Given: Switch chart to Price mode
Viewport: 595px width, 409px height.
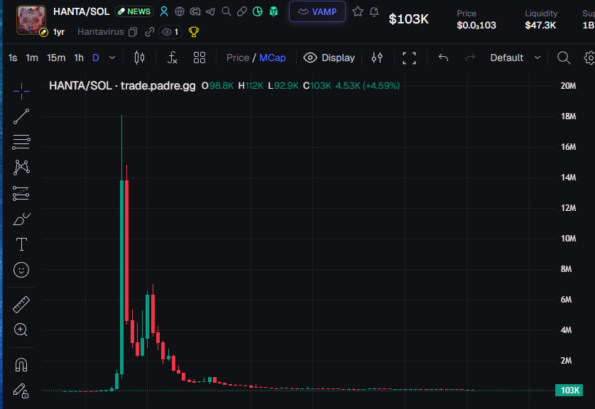Looking at the screenshot, I should coord(238,58).
